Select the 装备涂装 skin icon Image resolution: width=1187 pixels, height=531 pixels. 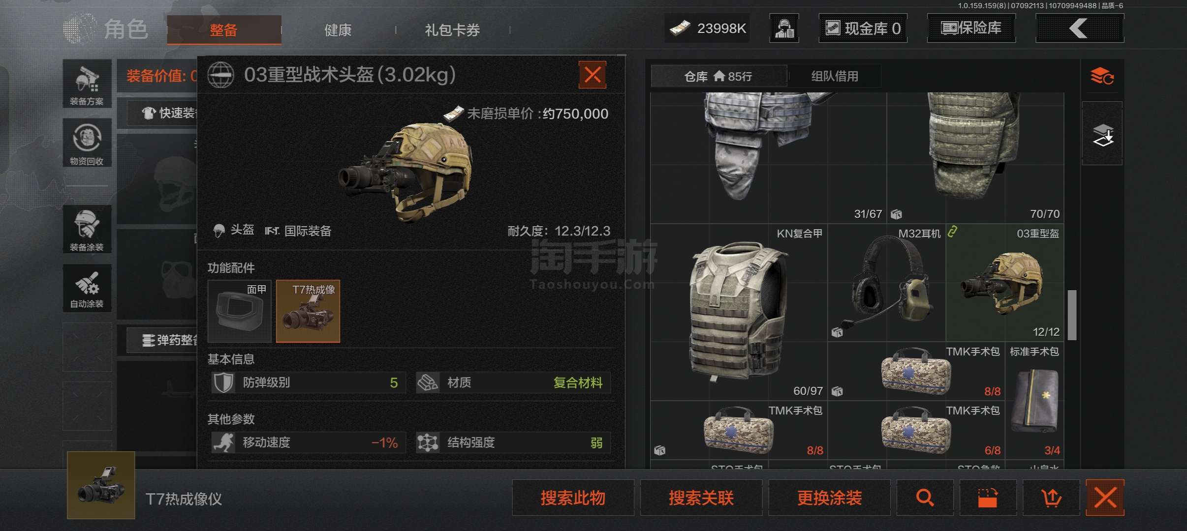[87, 229]
